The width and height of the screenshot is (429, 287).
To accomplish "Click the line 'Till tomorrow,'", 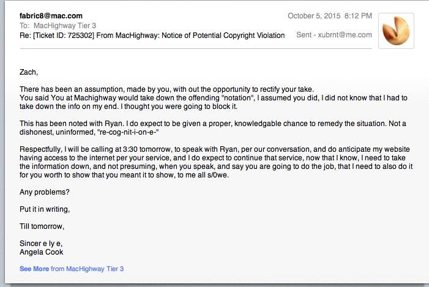I will click(x=42, y=226).
